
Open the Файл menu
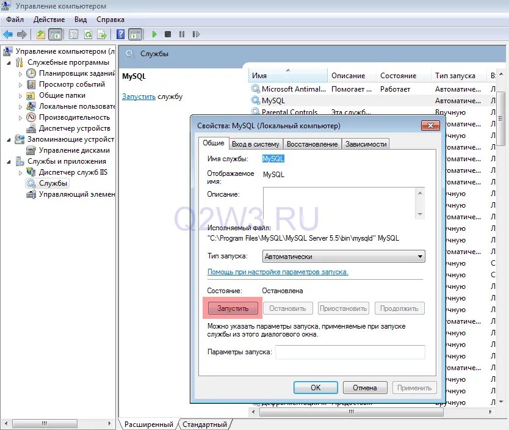click(15, 20)
